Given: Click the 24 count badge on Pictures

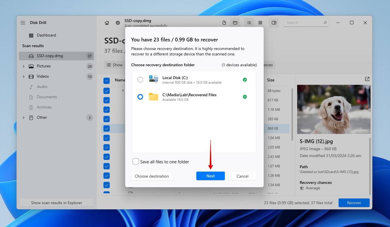Looking at the screenshot, I should tap(90, 66).
